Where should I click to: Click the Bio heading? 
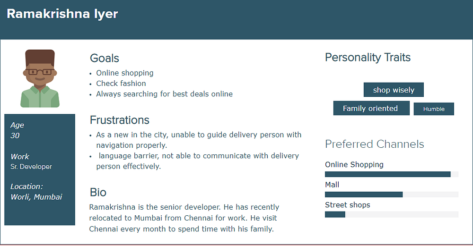[x=98, y=192]
